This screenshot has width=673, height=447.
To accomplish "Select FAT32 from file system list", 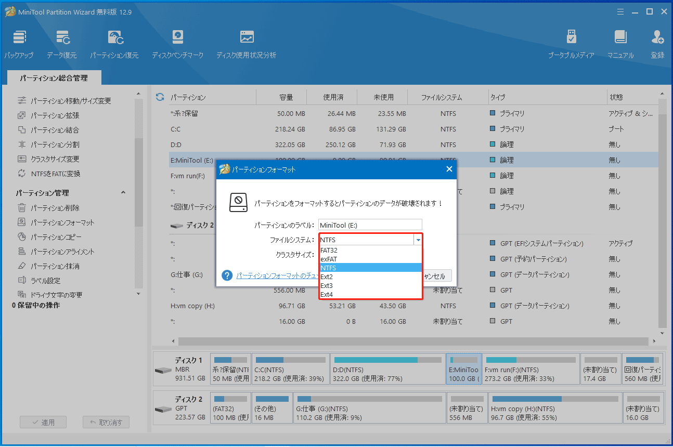I will point(370,250).
